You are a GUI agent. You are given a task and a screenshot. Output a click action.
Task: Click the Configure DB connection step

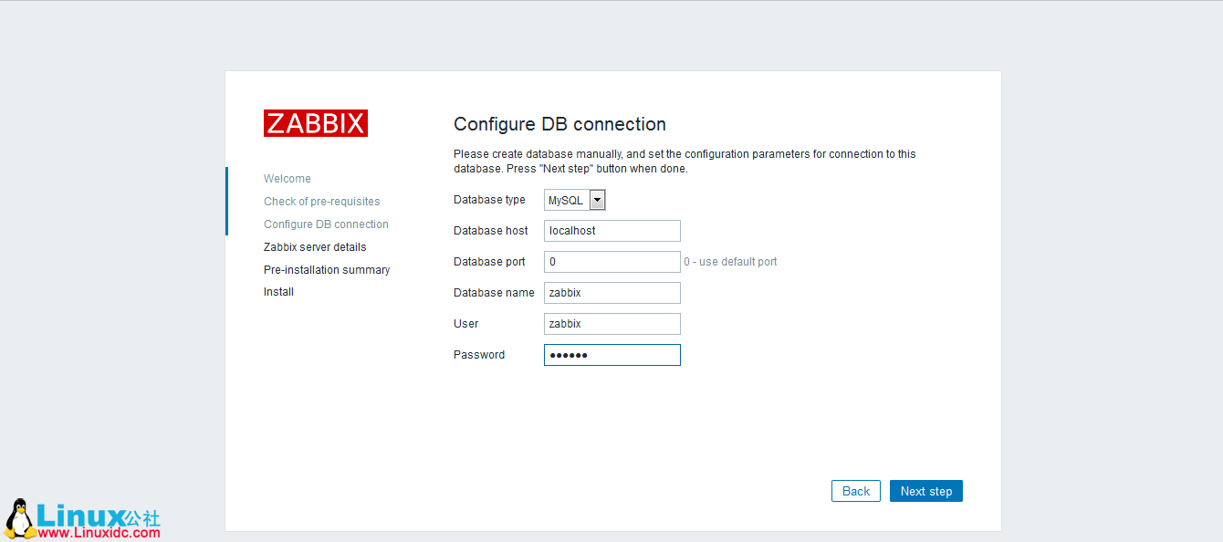326,224
